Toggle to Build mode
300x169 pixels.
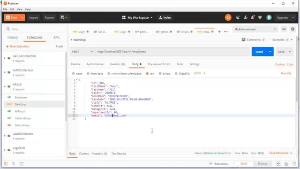pyautogui.click(x=244, y=164)
